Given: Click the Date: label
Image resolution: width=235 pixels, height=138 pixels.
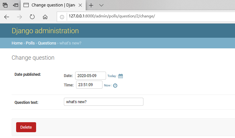Looking at the screenshot, I should tap(68, 76).
